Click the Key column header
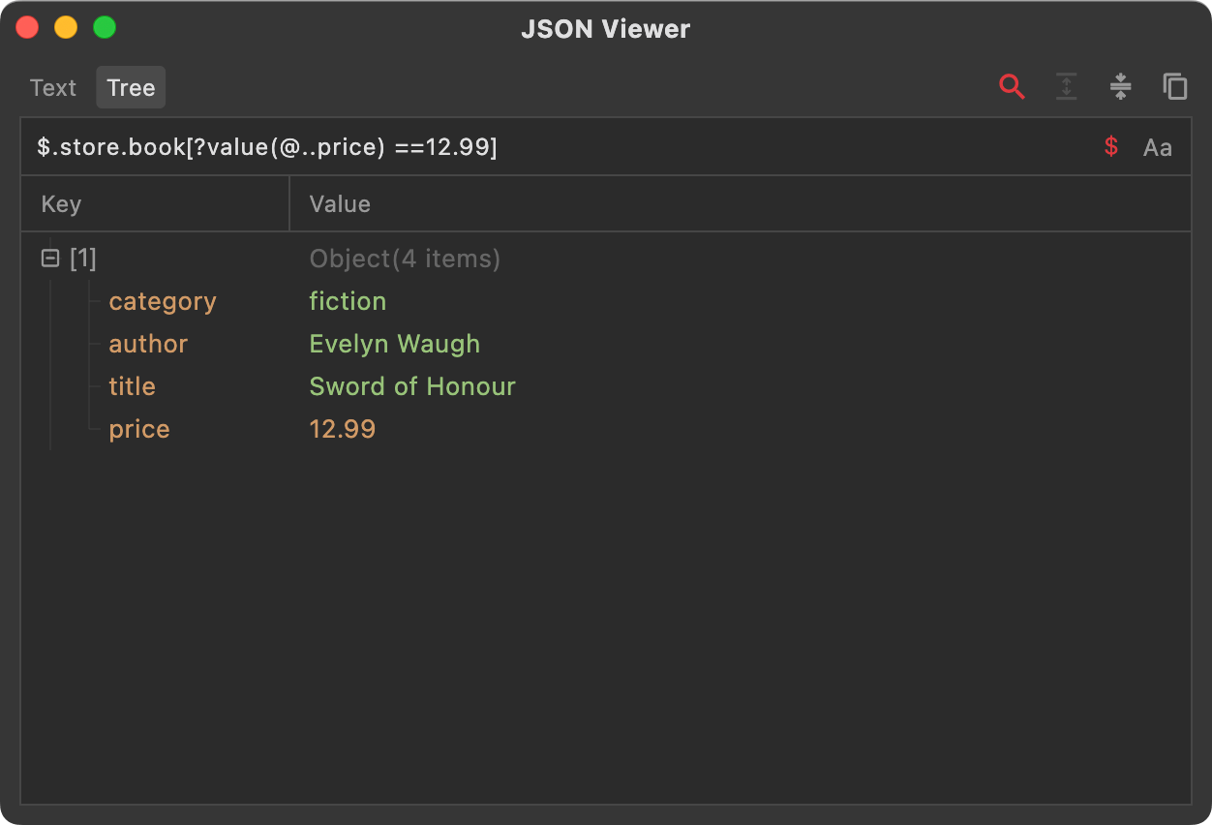 pyautogui.click(x=61, y=204)
